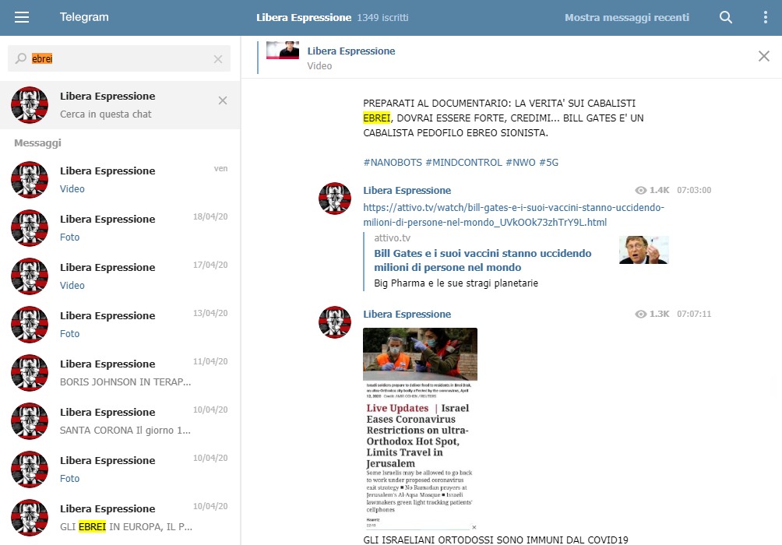Click the 07:07:11 message timestamp
Image resolution: width=782 pixels, height=545 pixels.
[694, 314]
